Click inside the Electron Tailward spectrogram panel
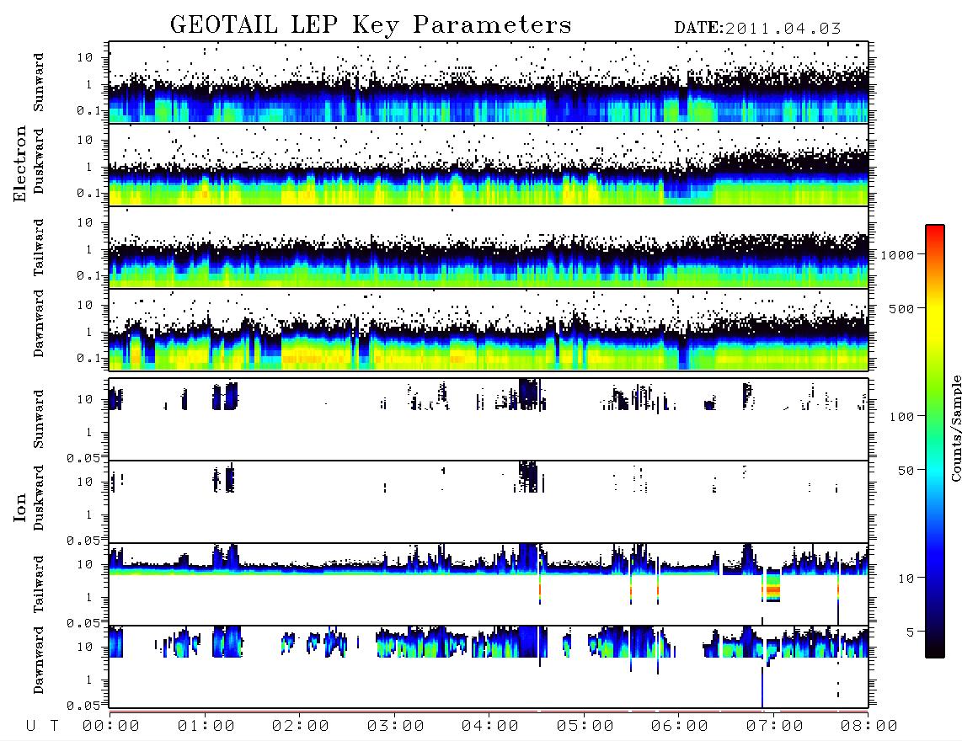The image size is (962, 741). (489, 248)
